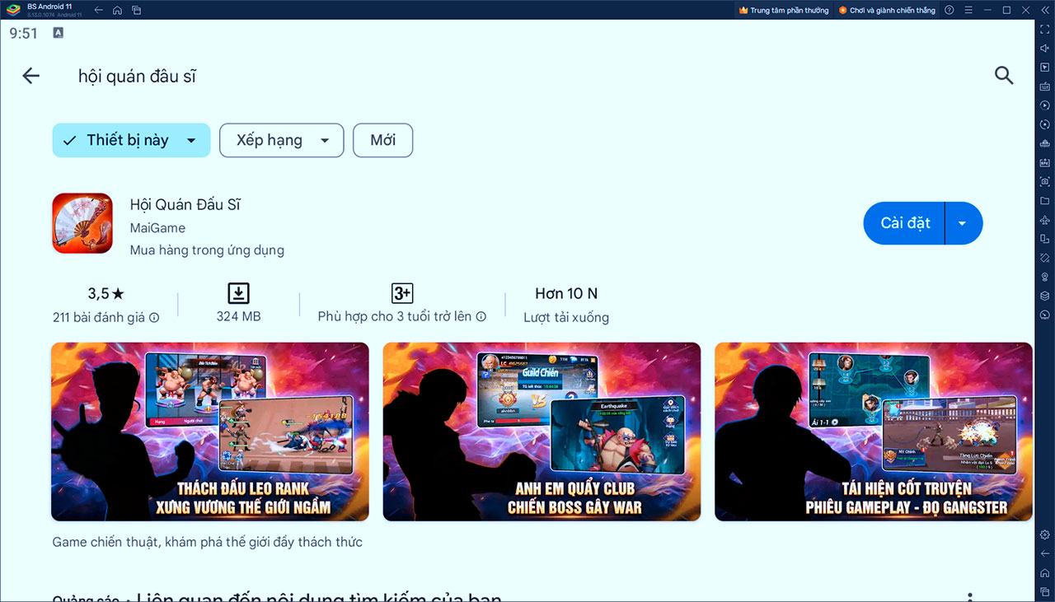Click the 324 MB download size
1055x602 pixels.
tap(238, 316)
